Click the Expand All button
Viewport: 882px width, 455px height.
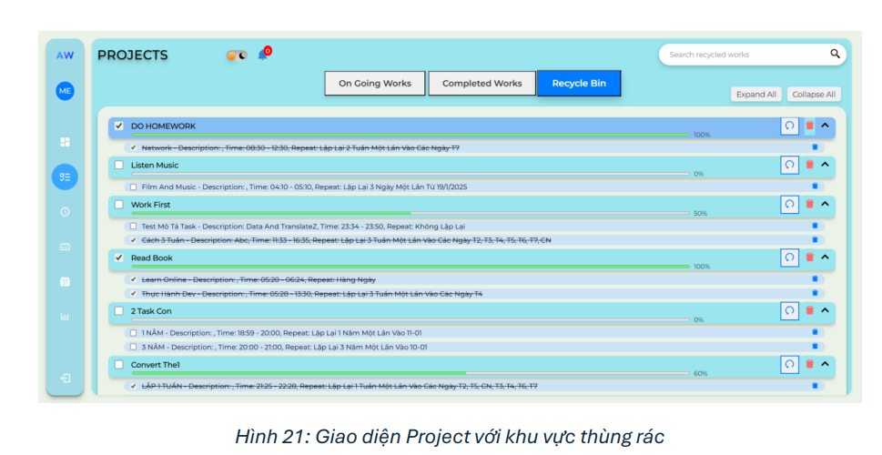[756, 95]
